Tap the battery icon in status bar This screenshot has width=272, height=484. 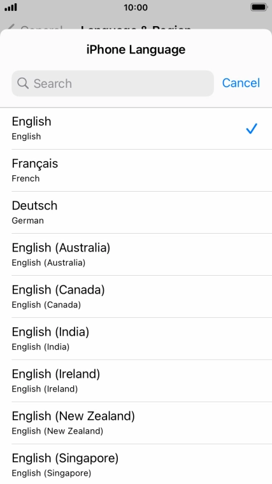[x=259, y=8]
